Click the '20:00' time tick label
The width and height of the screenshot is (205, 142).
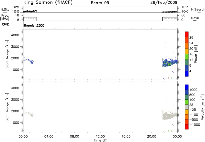click(x=152, y=137)
